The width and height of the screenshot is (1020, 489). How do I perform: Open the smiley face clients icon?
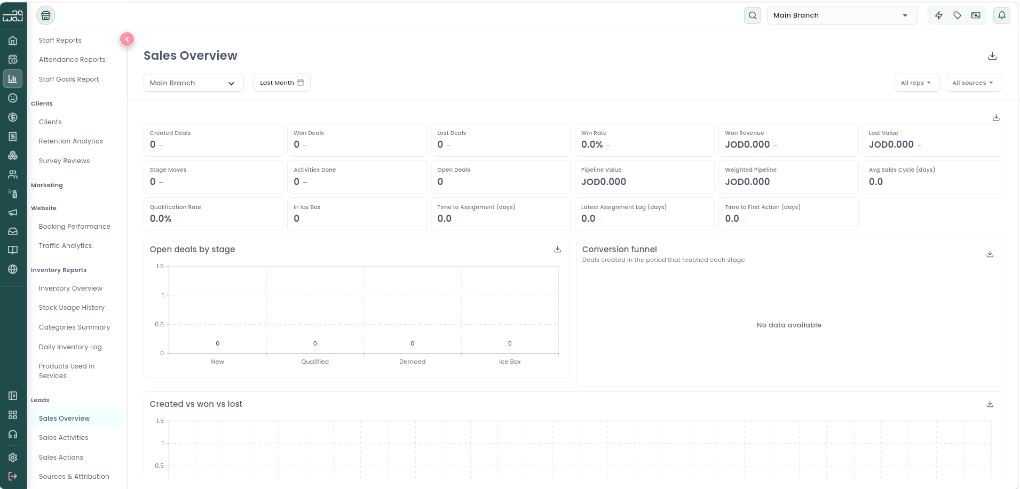[13, 98]
